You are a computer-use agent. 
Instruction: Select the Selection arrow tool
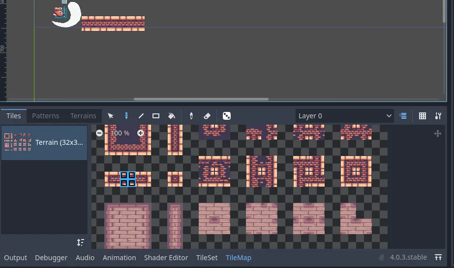(110, 116)
